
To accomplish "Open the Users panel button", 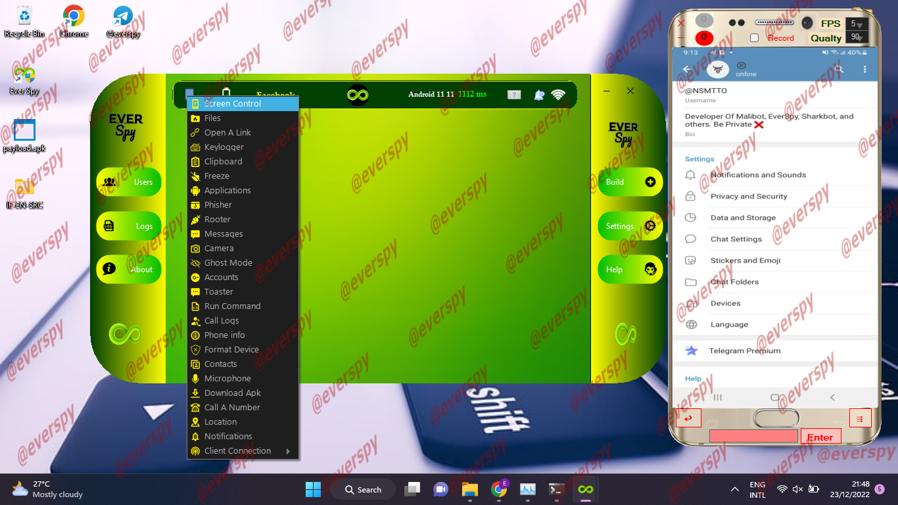I will click(129, 182).
